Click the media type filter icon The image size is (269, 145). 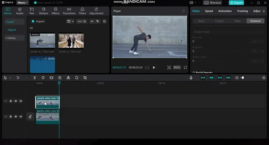[x=98, y=21]
